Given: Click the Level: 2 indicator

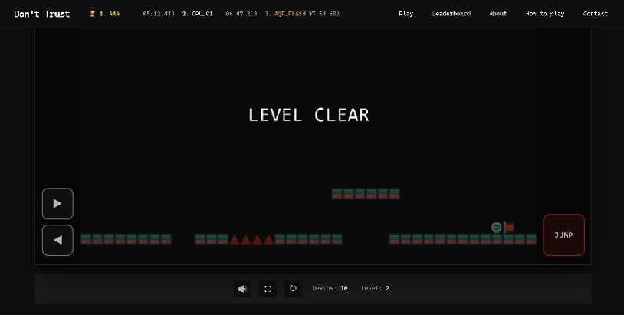Looking at the screenshot, I should [x=375, y=288].
